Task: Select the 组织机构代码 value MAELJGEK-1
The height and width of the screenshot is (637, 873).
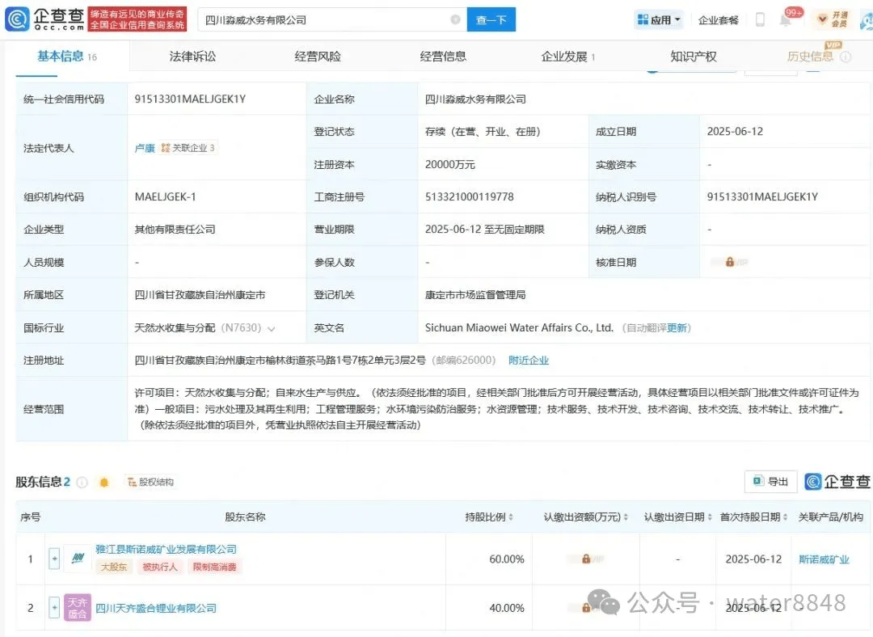Action: coord(166,196)
